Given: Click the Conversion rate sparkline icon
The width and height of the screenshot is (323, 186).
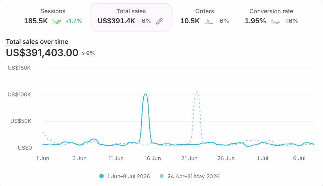Looking at the screenshot, I should [x=275, y=21].
